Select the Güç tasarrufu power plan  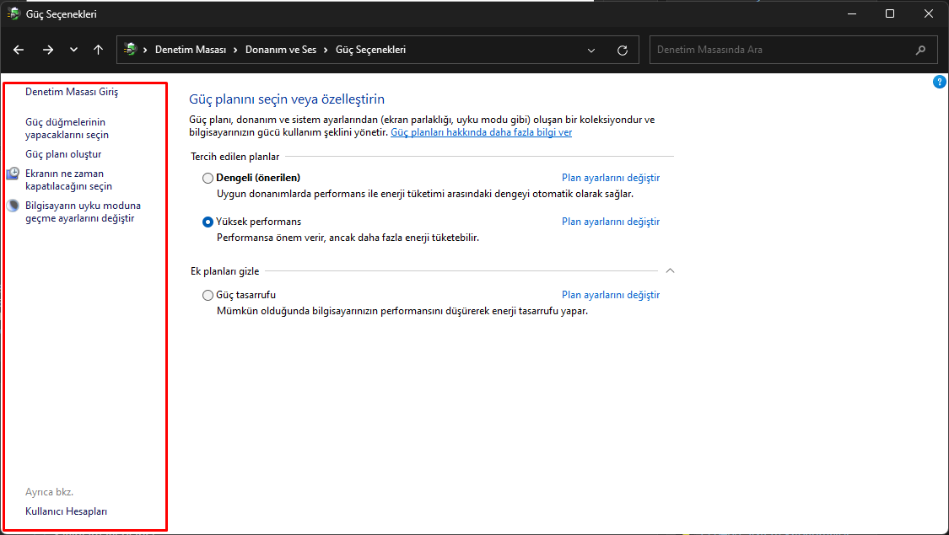208,295
